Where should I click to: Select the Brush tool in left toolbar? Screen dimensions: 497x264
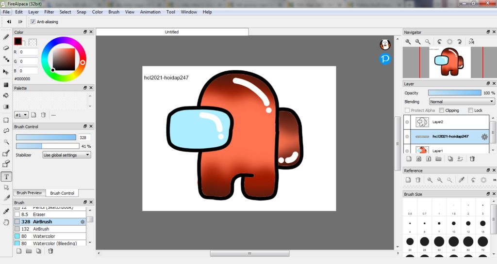pos(6,37)
